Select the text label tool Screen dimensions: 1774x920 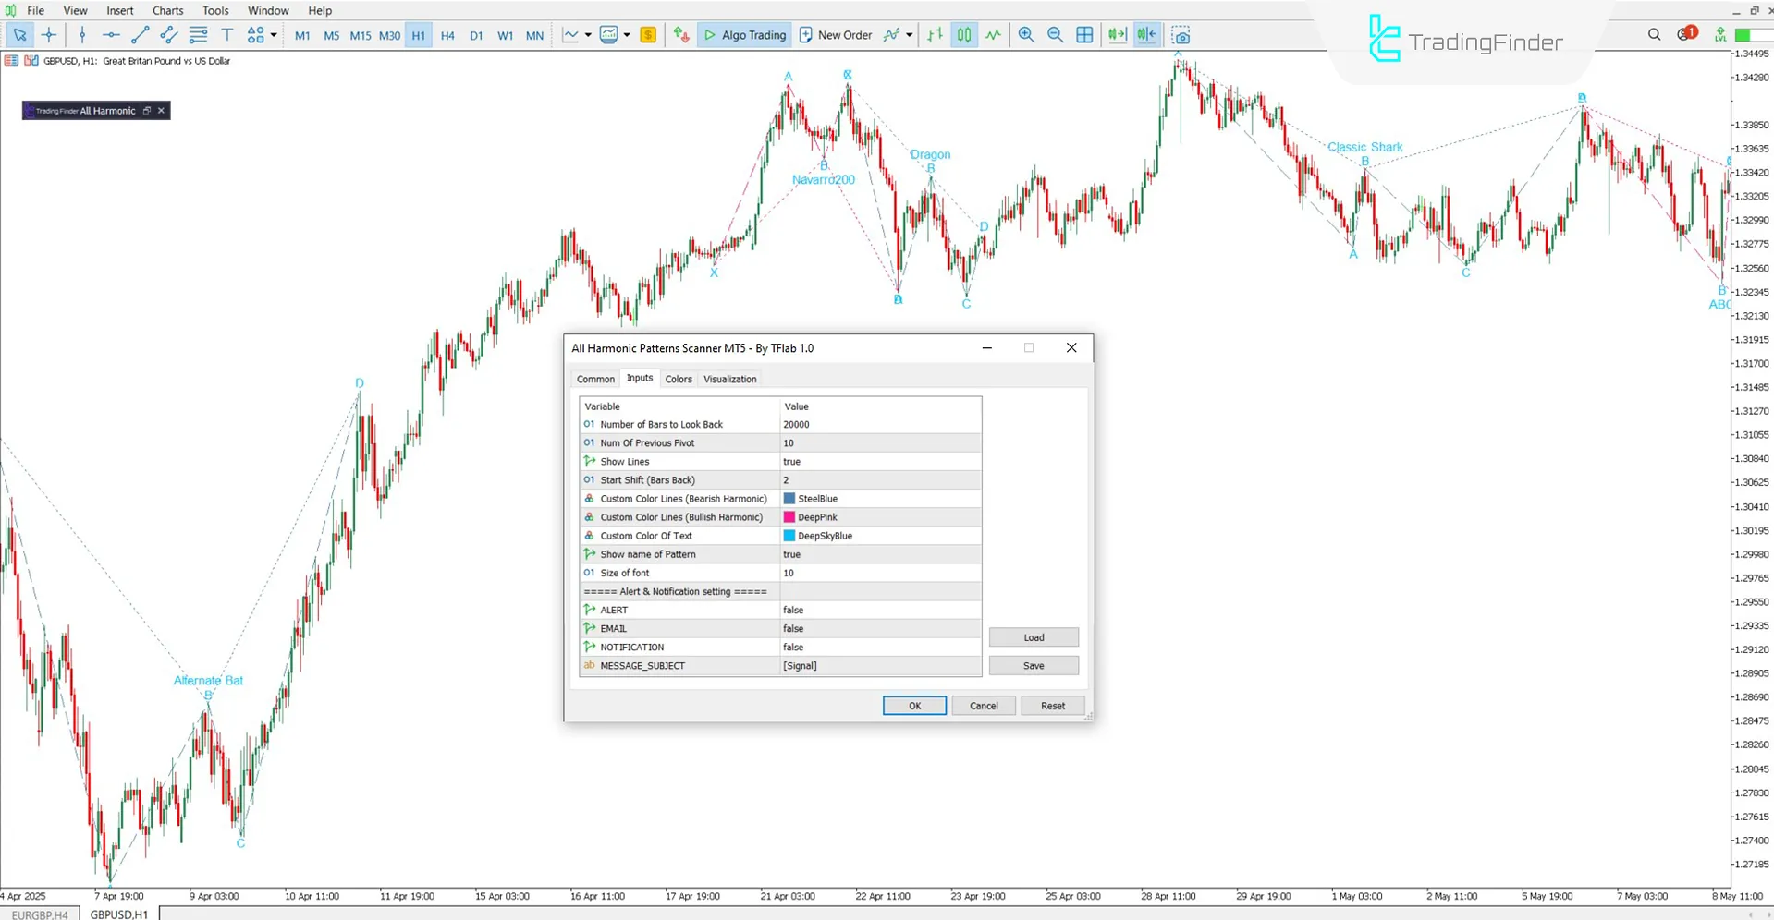pos(227,35)
